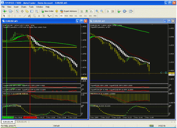Open the View menu
The height and width of the screenshot is (128, 177).
pyautogui.click(x=9, y=7)
